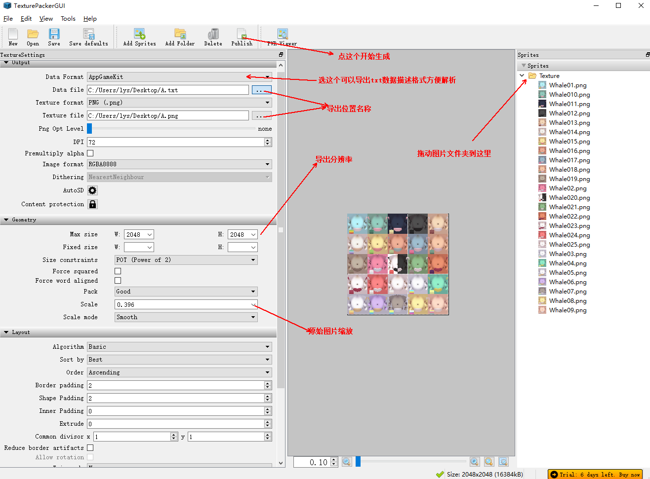Screen dimensions: 650x479
Task: Increase Border padding with the up arrow
Action: tap(268, 383)
